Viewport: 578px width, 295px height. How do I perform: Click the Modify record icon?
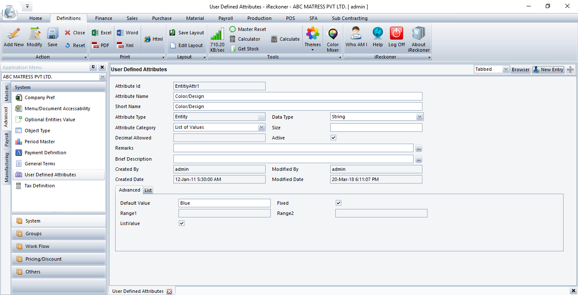click(x=34, y=37)
